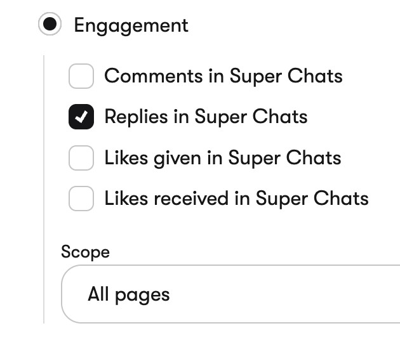The width and height of the screenshot is (400, 340).
Task: Check the Likes received in Super Chats box
Action: (81, 199)
